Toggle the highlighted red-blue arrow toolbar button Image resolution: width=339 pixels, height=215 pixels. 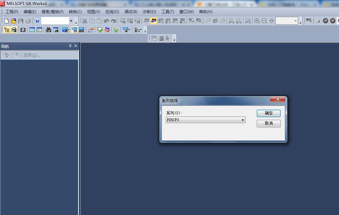click(x=153, y=21)
